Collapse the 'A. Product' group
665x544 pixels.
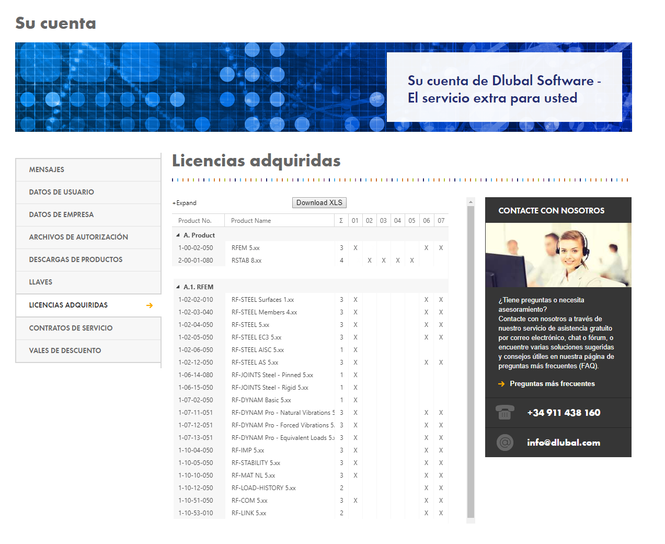[x=178, y=235]
